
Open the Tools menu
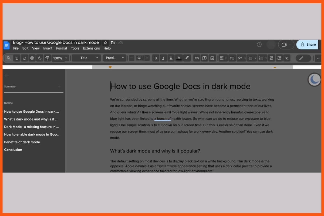click(75, 48)
